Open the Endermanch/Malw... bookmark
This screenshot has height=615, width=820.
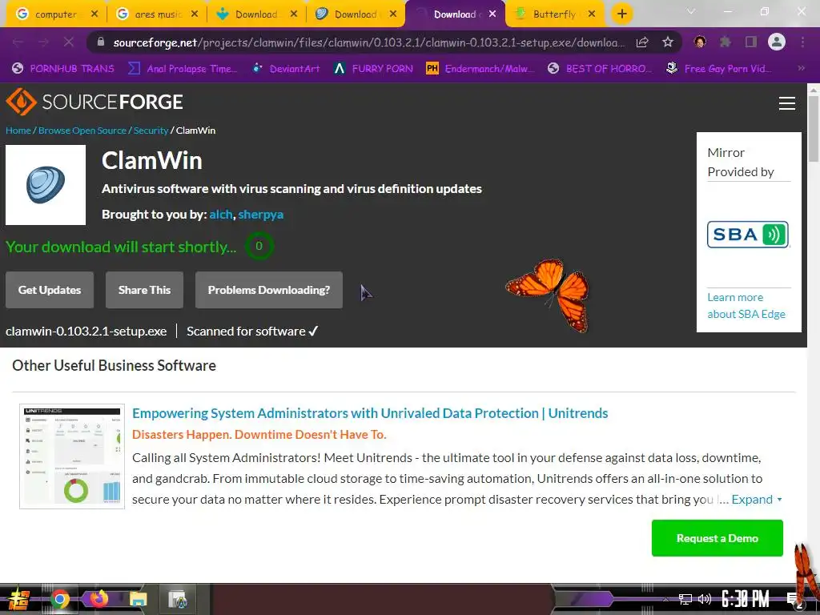pos(480,69)
